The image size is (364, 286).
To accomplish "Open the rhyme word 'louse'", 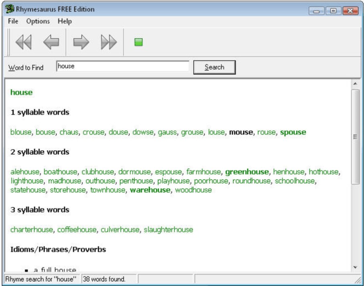I will click(216, 132).
